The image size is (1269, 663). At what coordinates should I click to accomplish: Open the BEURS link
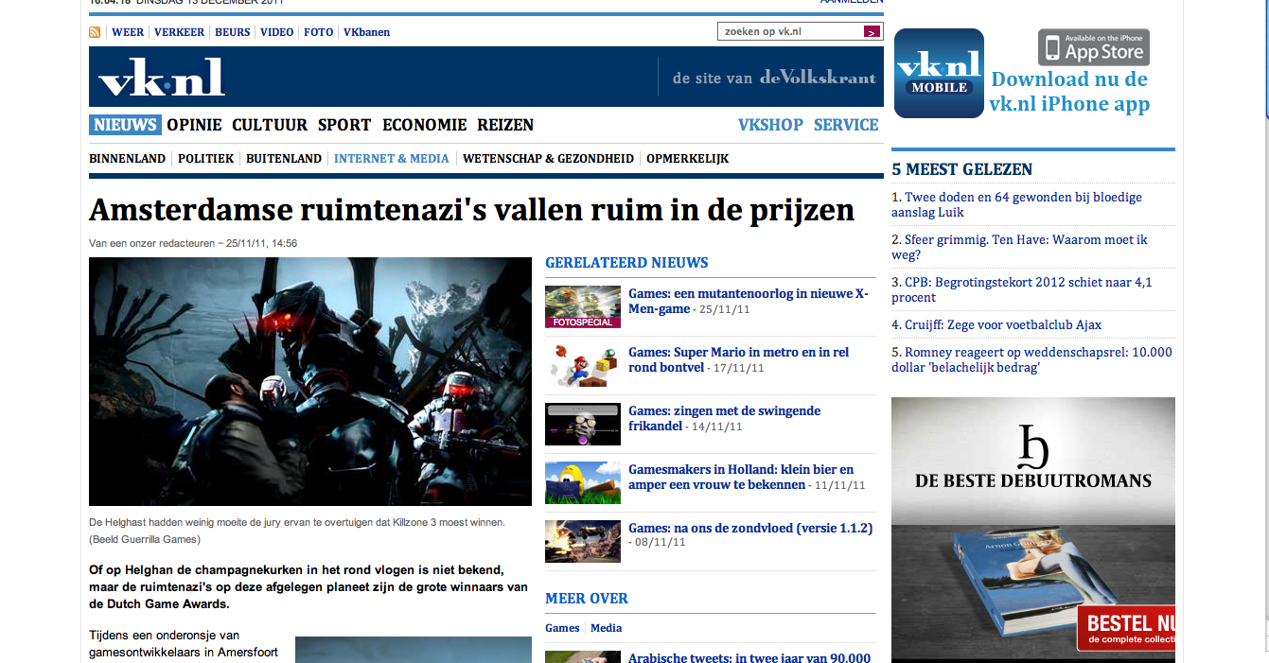click(233, 32)
